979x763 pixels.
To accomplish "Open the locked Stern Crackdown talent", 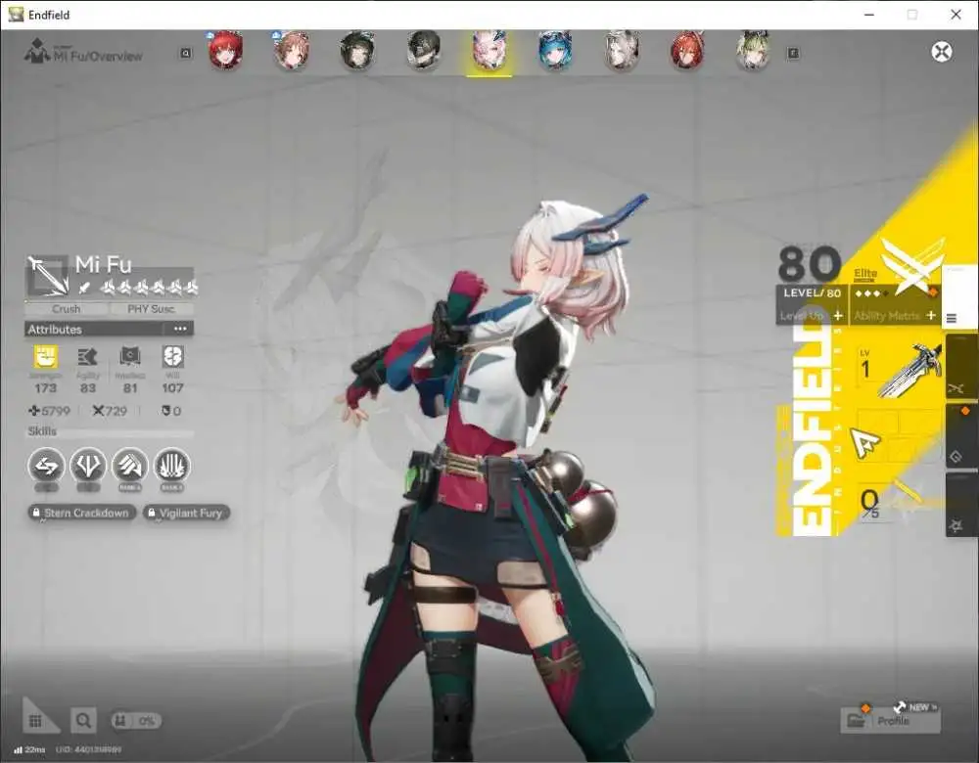I will click(x=81, y=513).
